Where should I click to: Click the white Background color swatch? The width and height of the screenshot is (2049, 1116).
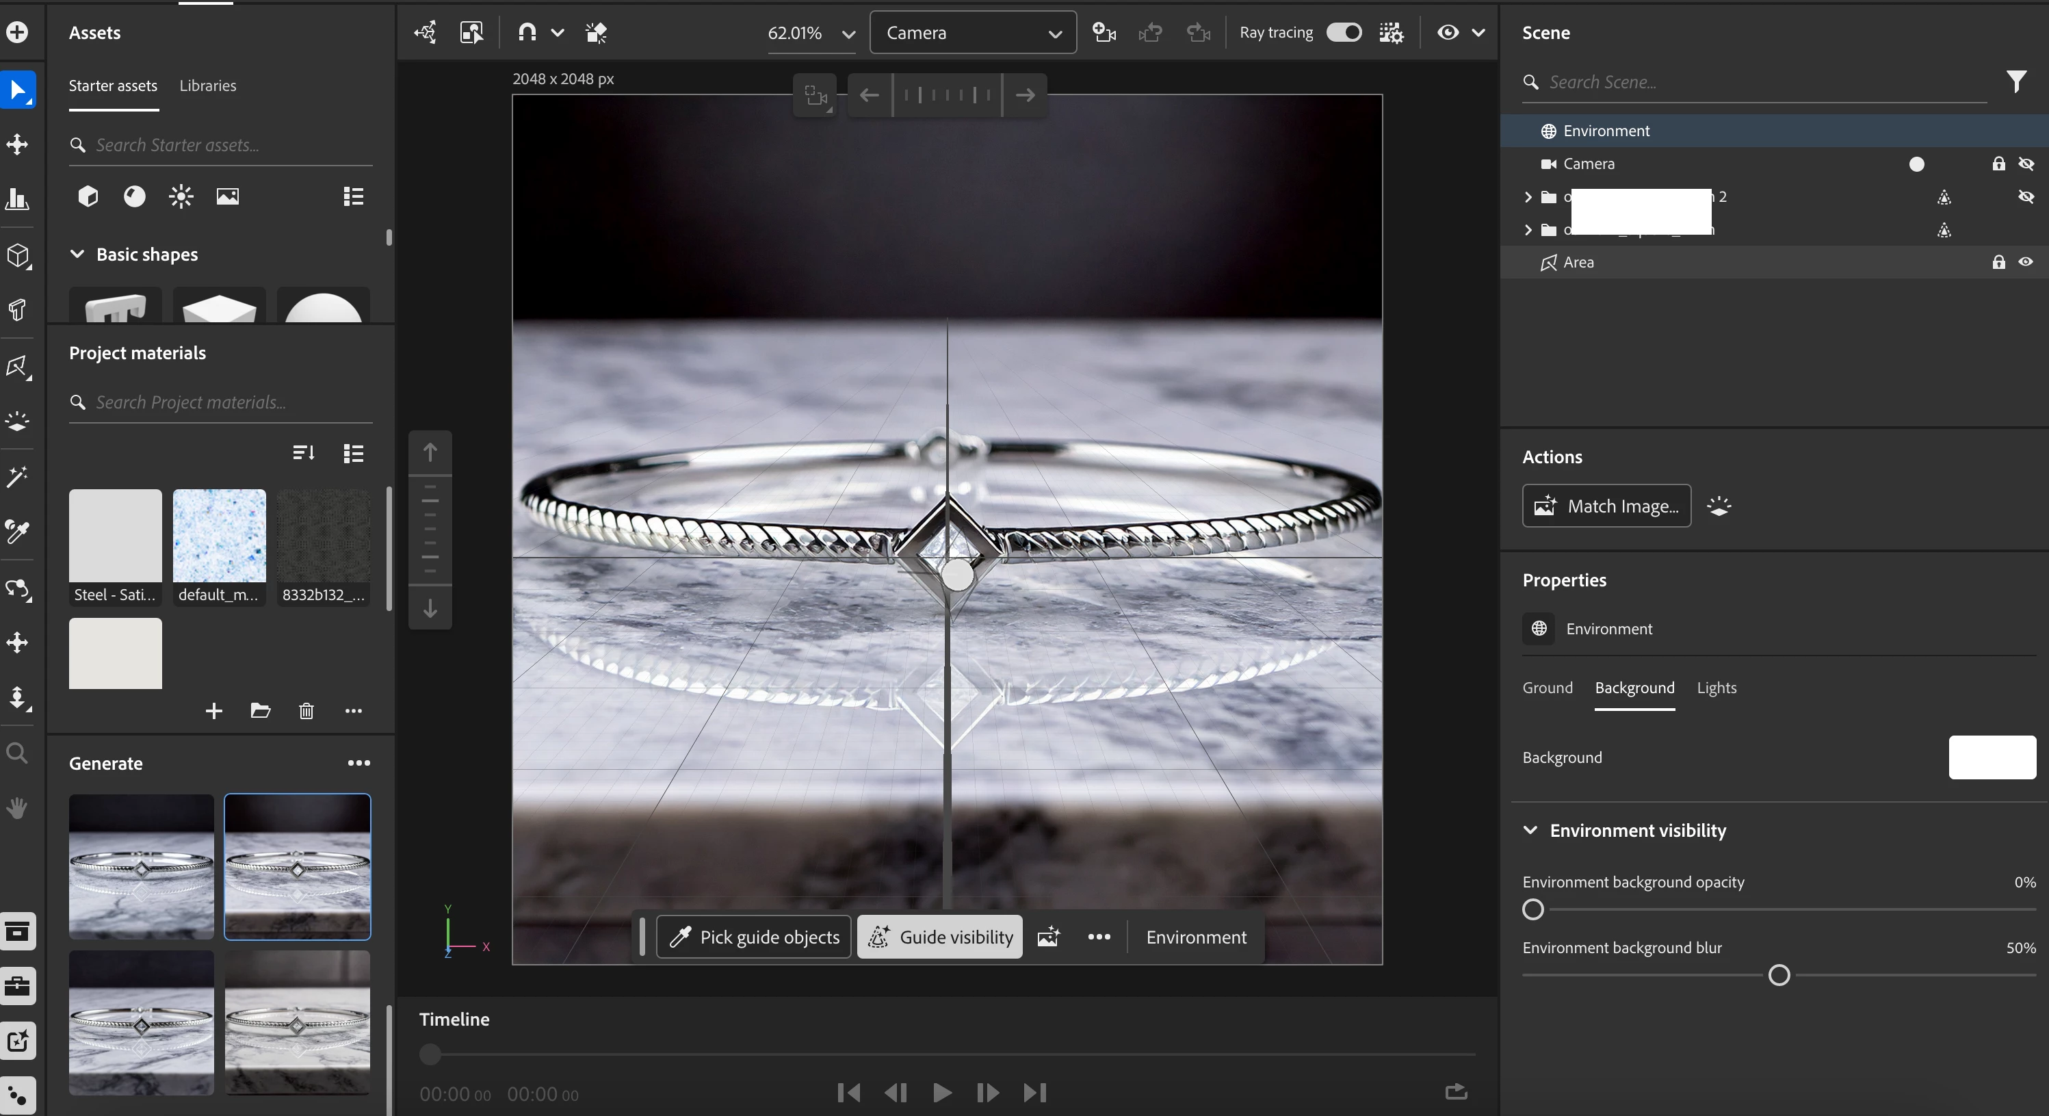tap(1991, 757)
